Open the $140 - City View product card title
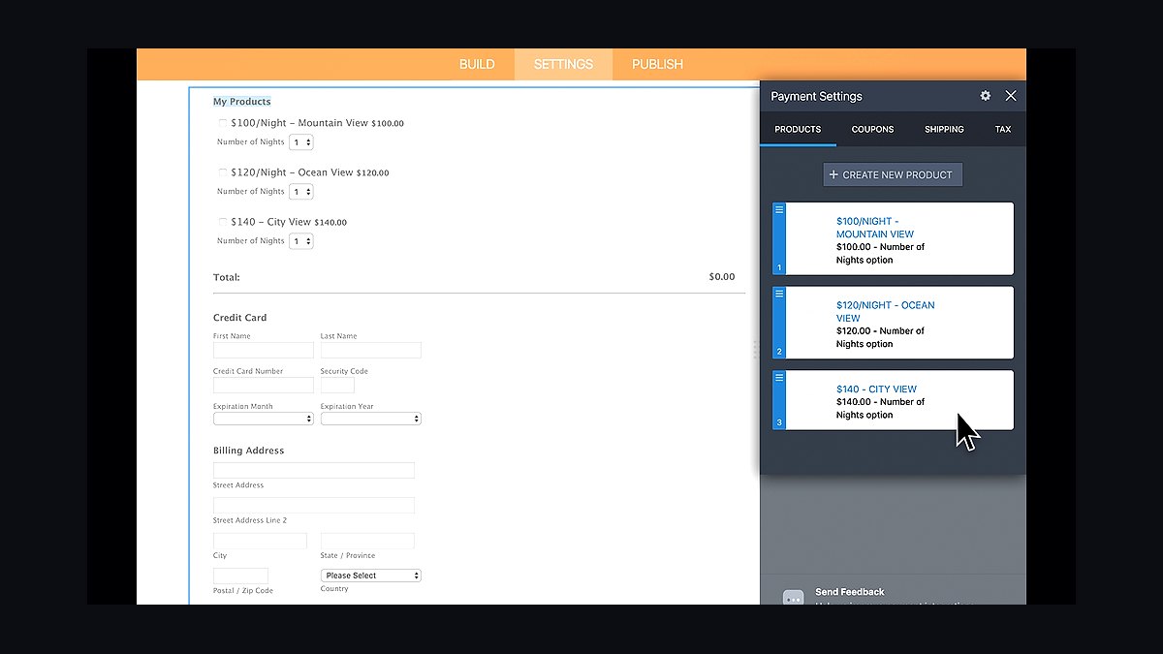The height and width of the screenshot is (654, 1163). pyautogui.click(x=876, y=389)
